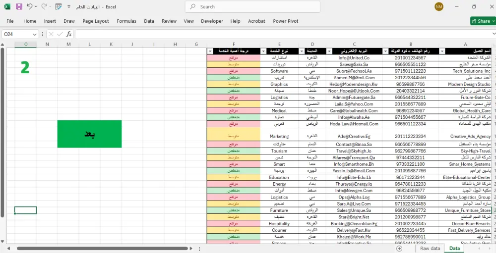Click the horizontal scrollbar right arrow

[190, 249]
